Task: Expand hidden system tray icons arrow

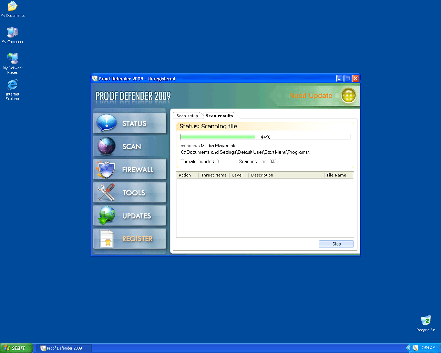Action: point(409,348)
